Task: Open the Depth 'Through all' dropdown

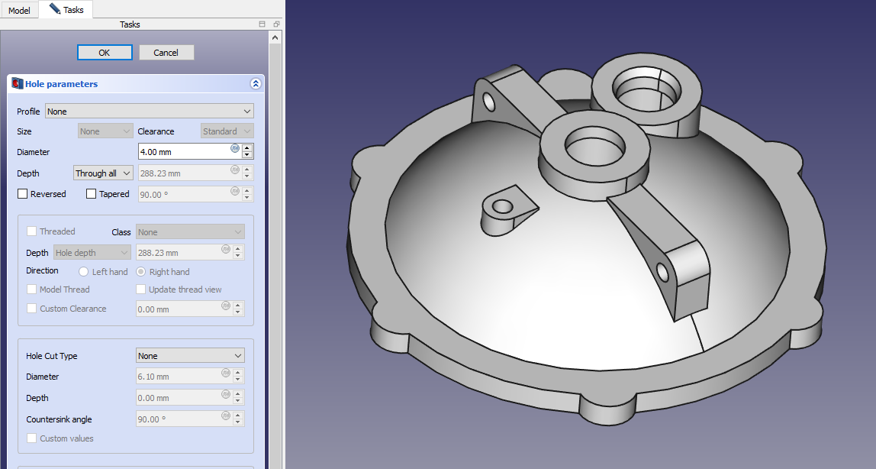Action: [x=103, y=173]
